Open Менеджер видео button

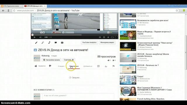107,43
